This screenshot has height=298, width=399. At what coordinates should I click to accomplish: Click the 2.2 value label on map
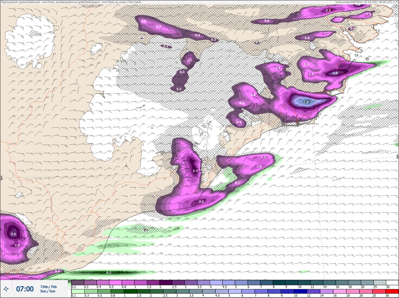coord(328,10)
